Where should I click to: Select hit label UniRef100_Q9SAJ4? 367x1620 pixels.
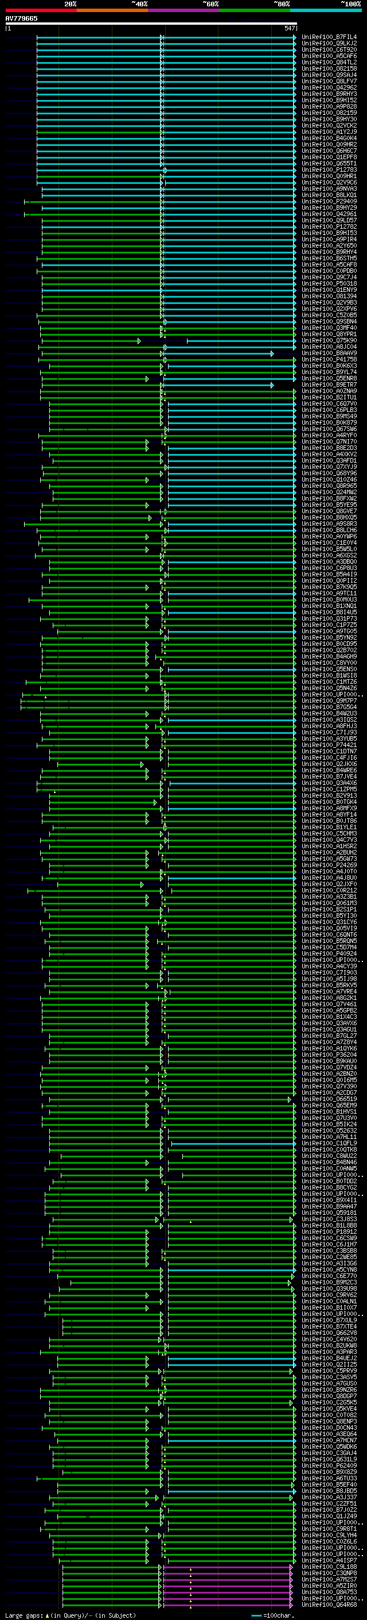pos(329,75)
